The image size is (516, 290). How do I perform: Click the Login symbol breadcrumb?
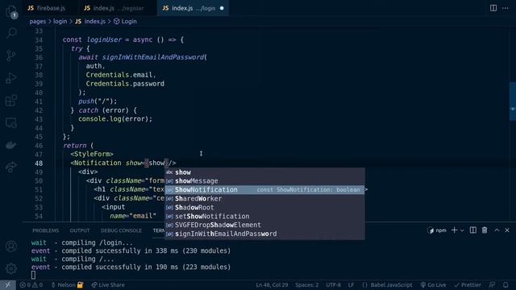[125, 22]
